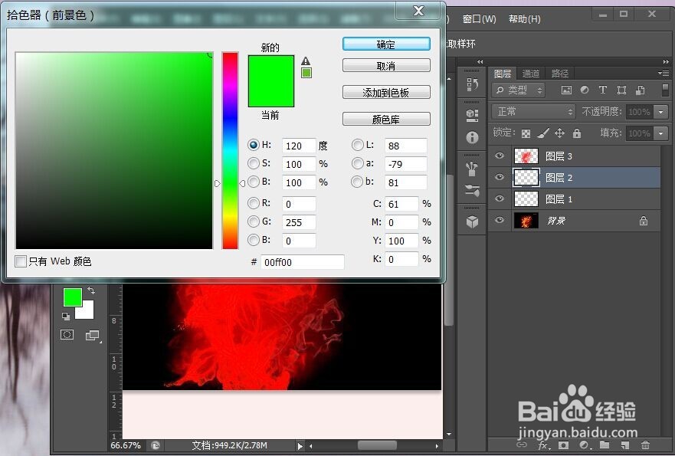Open the 填充 fill dropdown arrow
The width and height of the screenshot is (675, 456).
[x=660, y=133]
